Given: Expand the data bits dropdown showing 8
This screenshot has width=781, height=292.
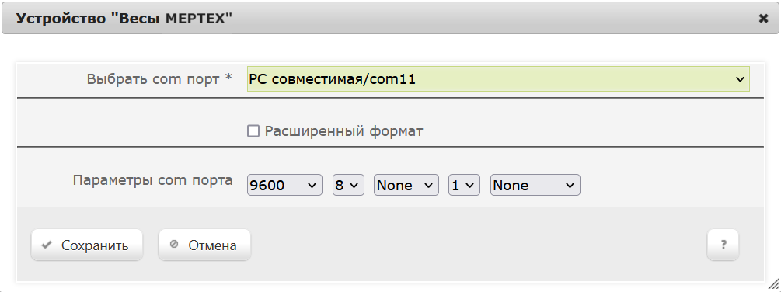Looking at the screenshot, I should tap(348, 185).
